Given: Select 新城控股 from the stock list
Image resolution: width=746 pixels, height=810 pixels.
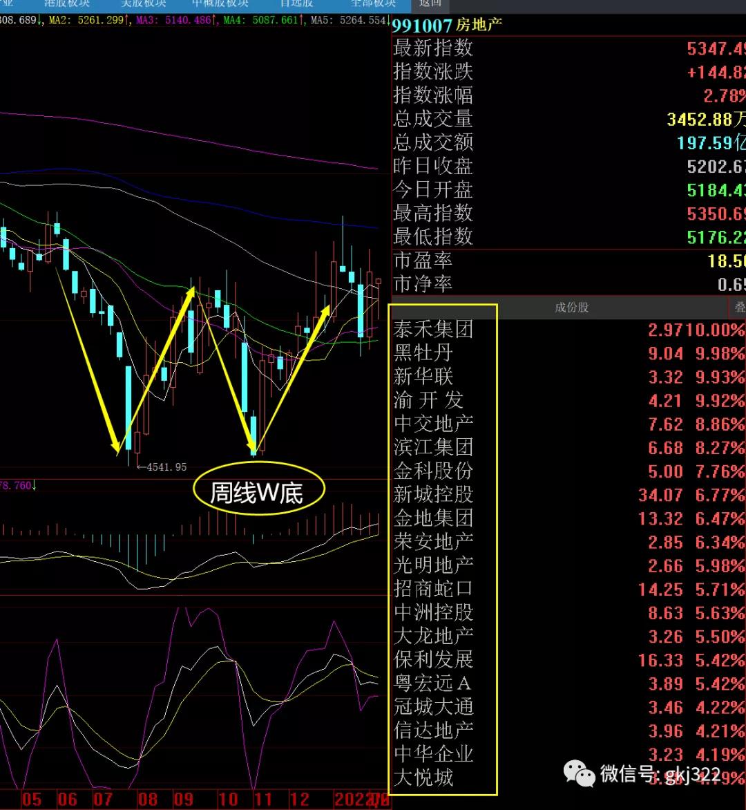Looking at the screenshot, I should coord(433,495).
